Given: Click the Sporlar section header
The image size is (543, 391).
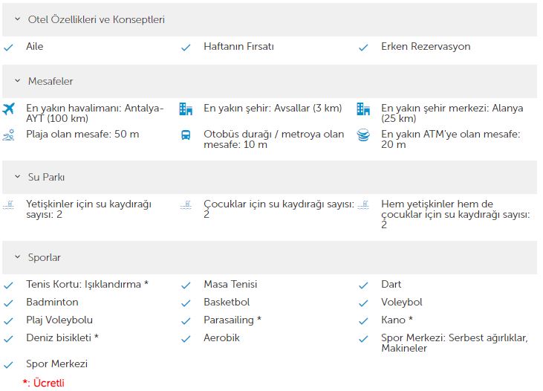Looking at the screenshot, I should coord(270,257).
